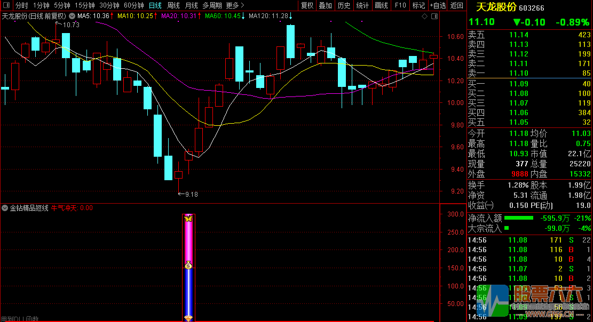Open the 画线 drawing tools

pyautogui.click(x=381, y=5)
